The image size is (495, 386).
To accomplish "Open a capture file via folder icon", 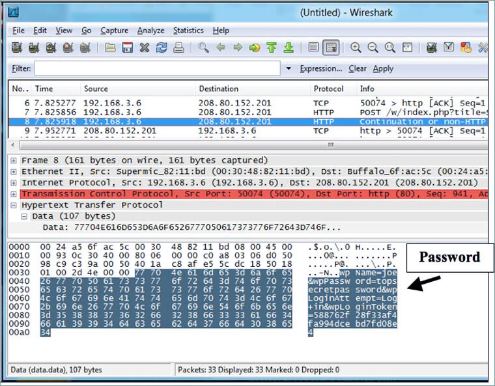I will [110, 48].
